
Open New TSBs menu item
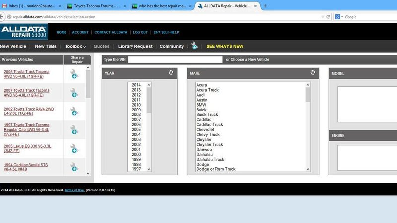[x=46, y=46]
